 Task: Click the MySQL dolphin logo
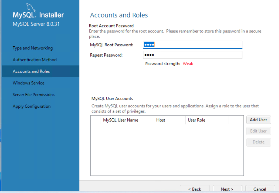pyautogui.click(x=31, y=8)
